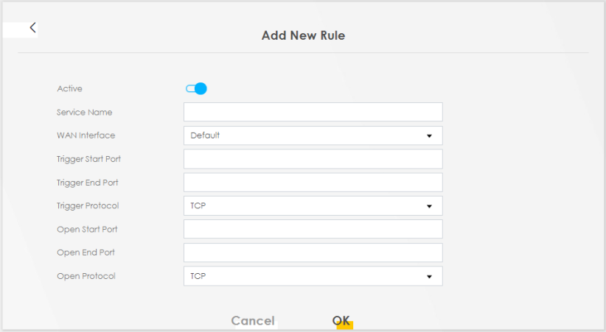The height and width of the screenshot is (332, 606).
Task: Click the WAN Interface label
Action: (x=86, y=135)
